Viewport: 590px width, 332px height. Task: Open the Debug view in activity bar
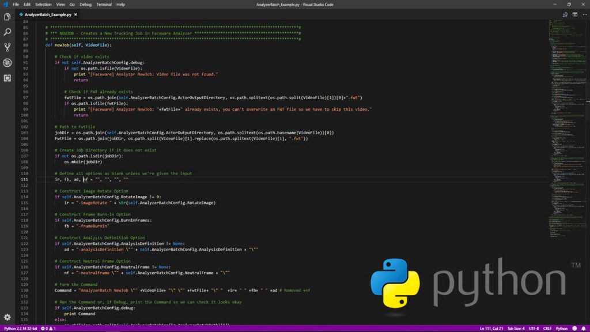coord(7,62)
